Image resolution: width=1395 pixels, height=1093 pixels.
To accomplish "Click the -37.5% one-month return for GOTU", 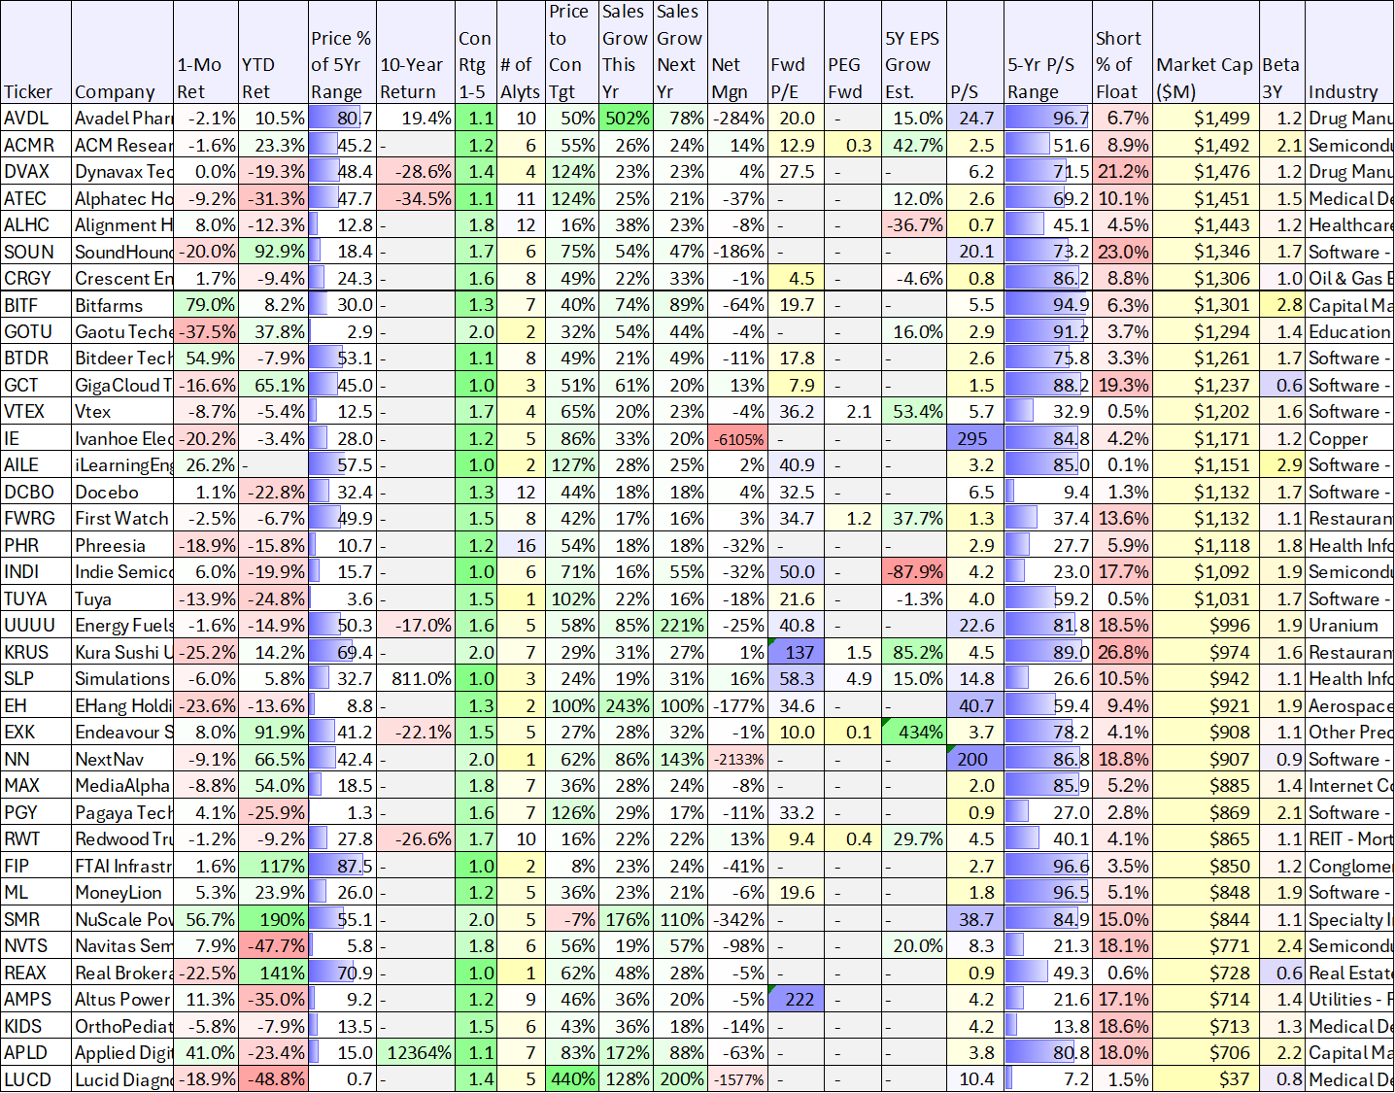I will [206, 332].
